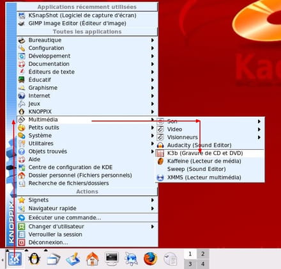Click the desktop access pencil panel icon
Viewport: 281px width, 269px height.
click(x=73, y=259)
